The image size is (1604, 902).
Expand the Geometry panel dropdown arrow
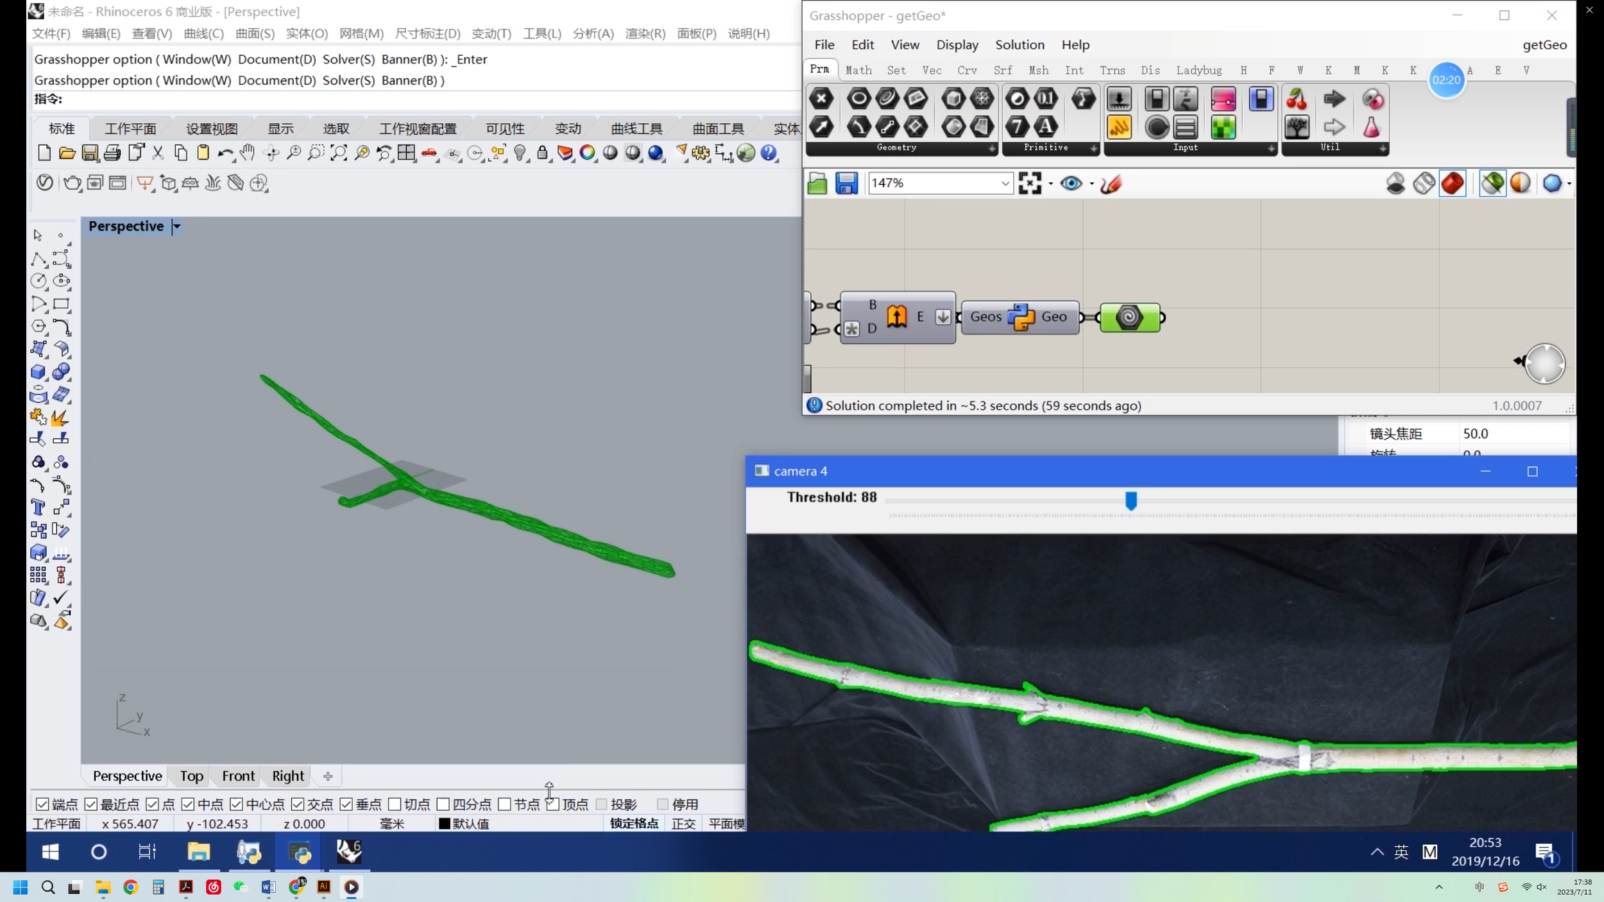[993, 148]
